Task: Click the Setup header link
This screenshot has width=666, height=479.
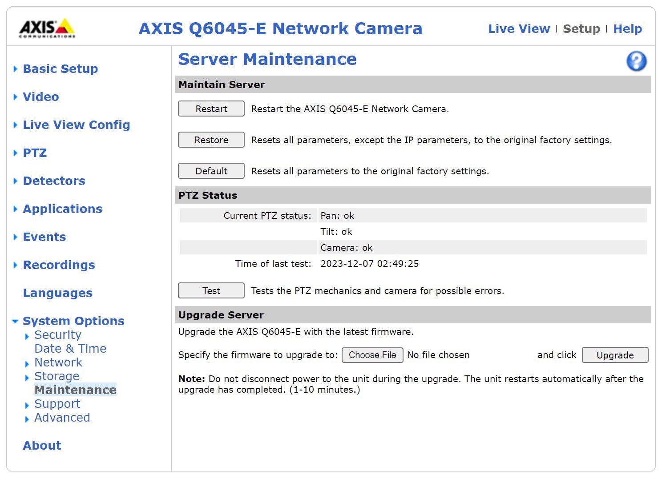Action: (x=581, y=29)
